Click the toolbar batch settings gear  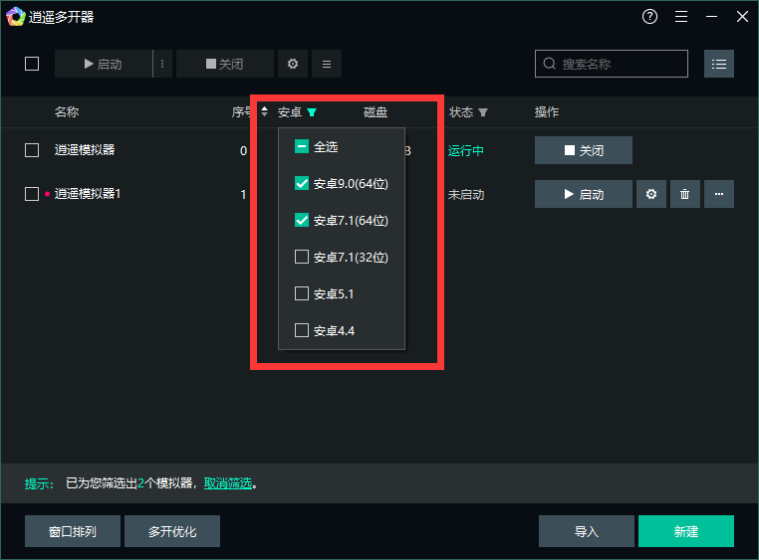(292, 64)
